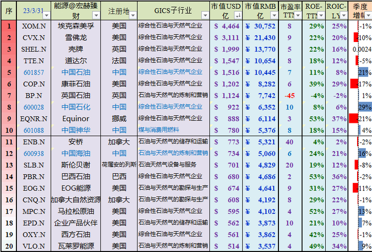The image size is (372, 252).
Task: Open the sorted 市值USD亿 filter dropdown
Action: pos(238,15)
